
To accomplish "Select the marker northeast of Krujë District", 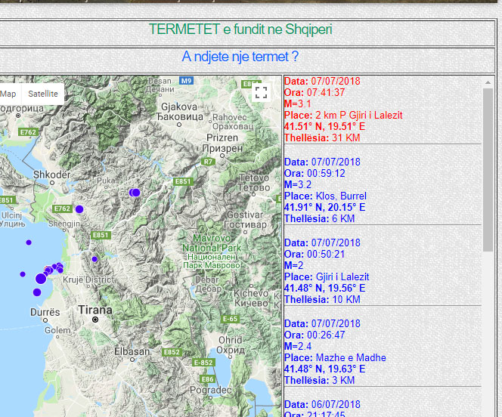I will 95,259.
